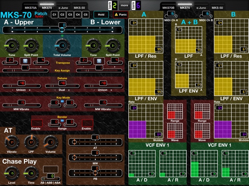
Task: Click section A VCF ENV 1 A / D pad
Action: (x=142, y=164)
